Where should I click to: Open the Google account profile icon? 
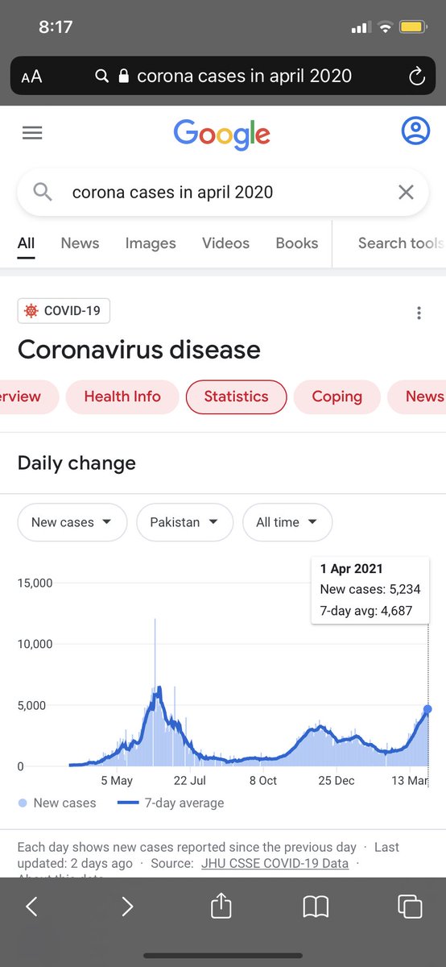(415, 131)
